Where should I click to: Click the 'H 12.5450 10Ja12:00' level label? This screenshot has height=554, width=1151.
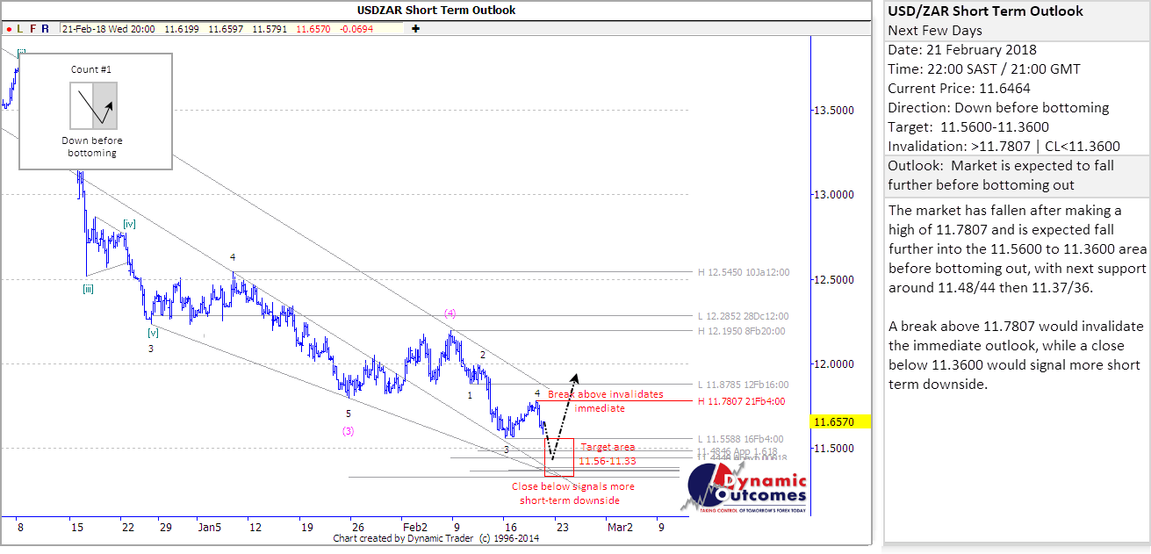[x=744, y=272]
